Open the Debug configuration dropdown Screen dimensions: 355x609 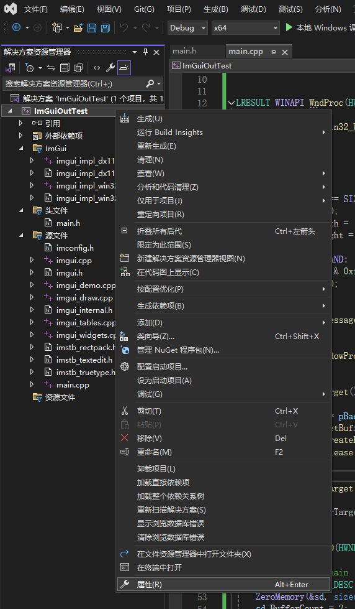187,27
